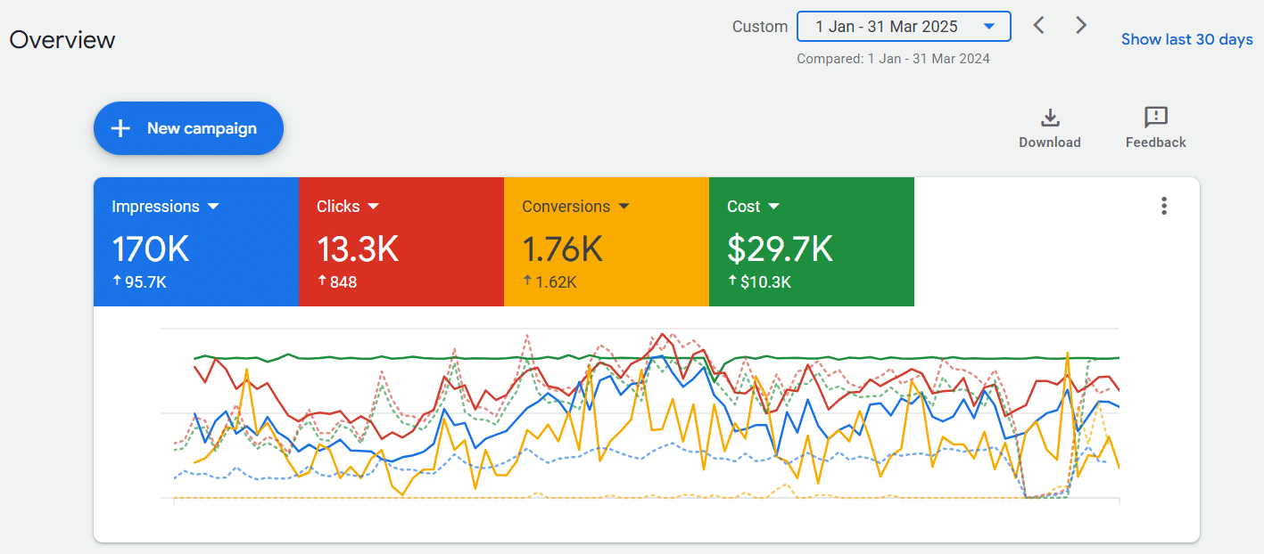Toggle the blue 170K Impressions value
Image resolution: width=1264 pixels, height=554 pixels.
[151, 249]
